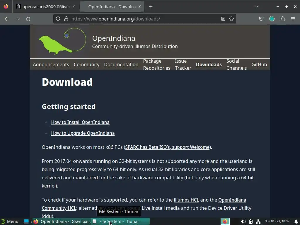The width and height of the screenshot is (300, 225).
Task: Click the Download page heading
Action: (67, 82)
